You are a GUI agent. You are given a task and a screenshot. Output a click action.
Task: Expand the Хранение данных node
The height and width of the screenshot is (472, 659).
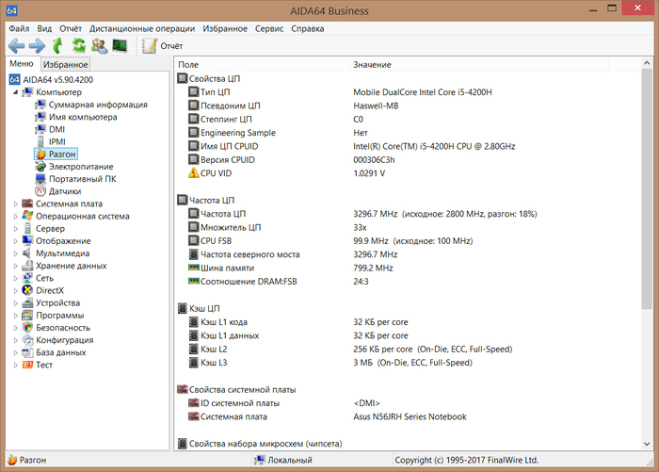[15, 266]
